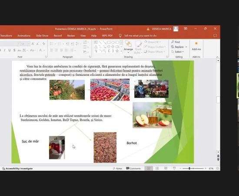Viewport: 239px width, 196px height.
Task: Select the 5-Point Star shape
Action: (x=117, y=51)
